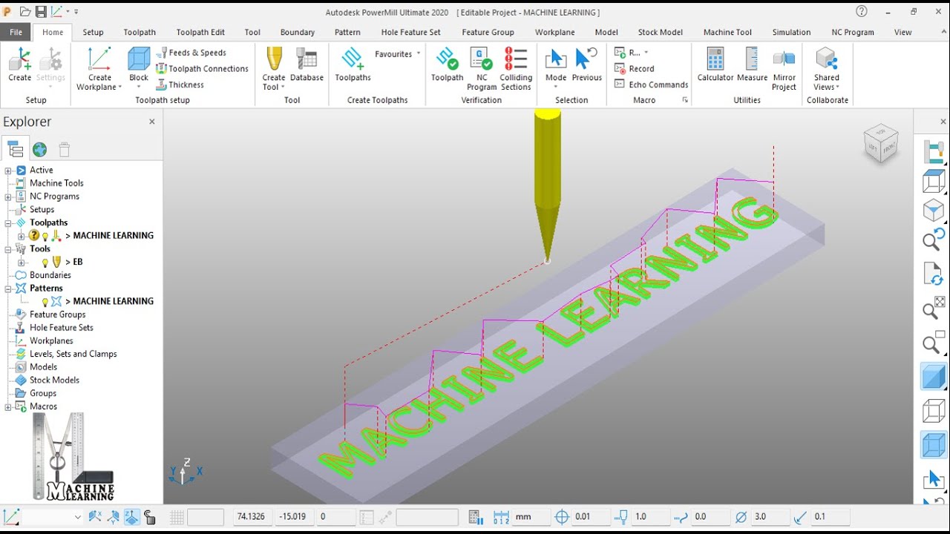This screenshot has width=950, height=534.
Task: Open the Mode dropdown arrow
Action: (556, 88)
